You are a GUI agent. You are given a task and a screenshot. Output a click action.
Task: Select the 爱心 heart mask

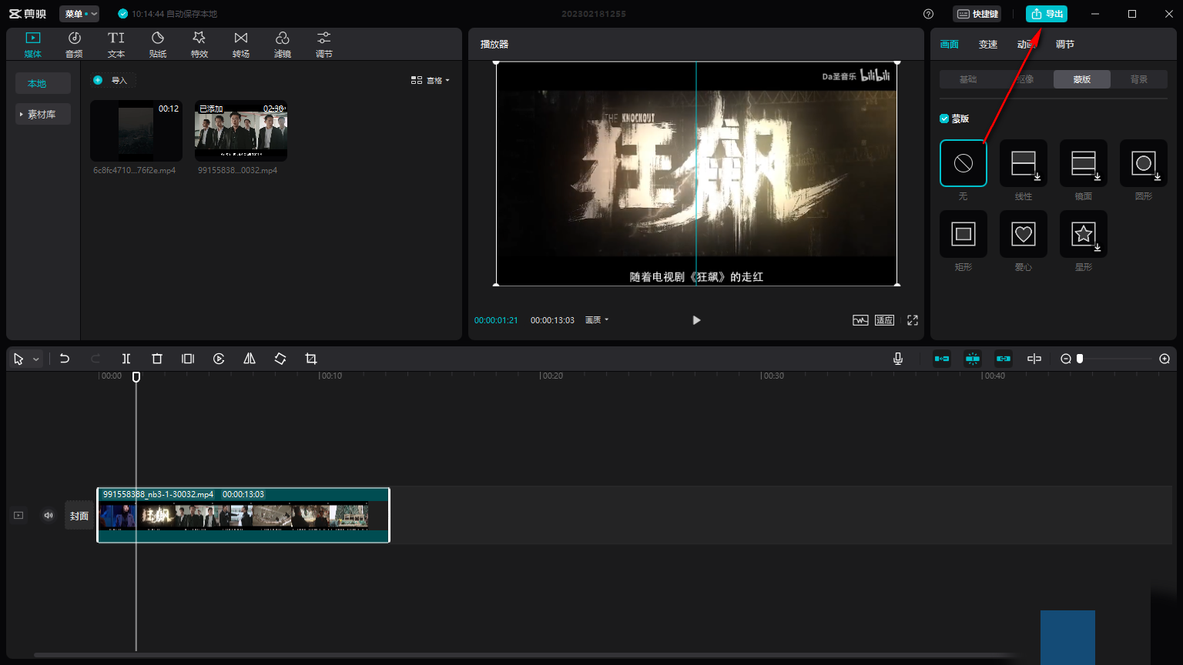coord(1024,234)
